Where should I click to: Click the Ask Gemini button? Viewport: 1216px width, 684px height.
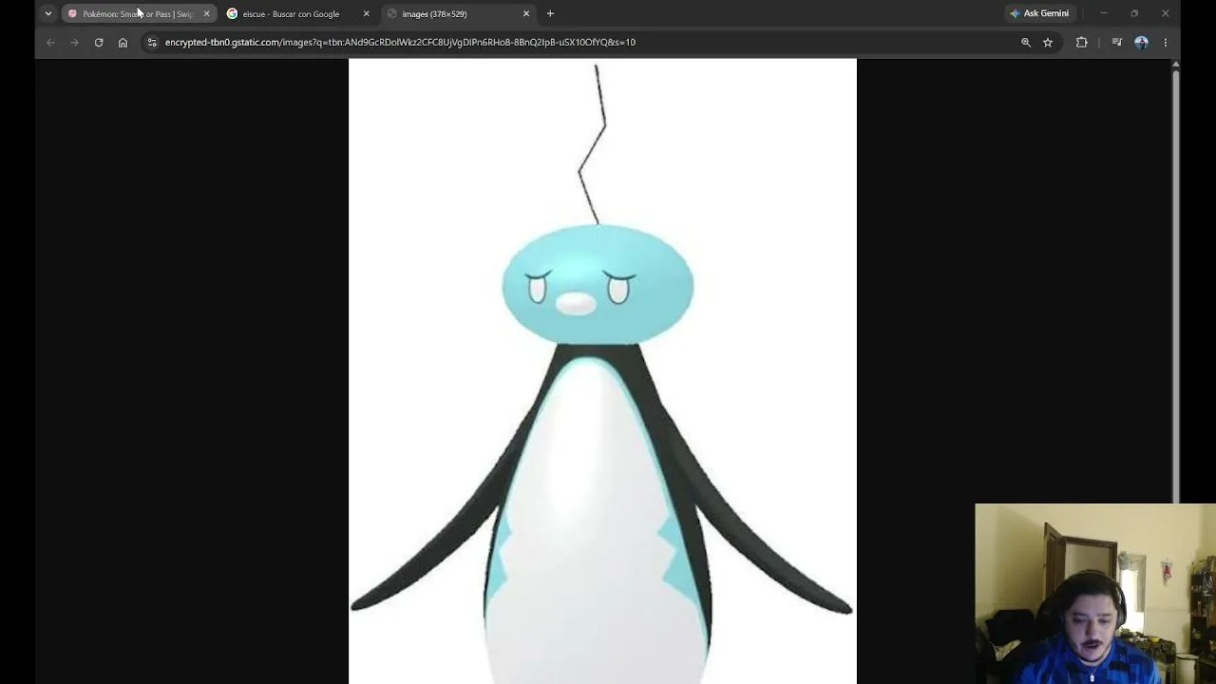[1039, 13]
